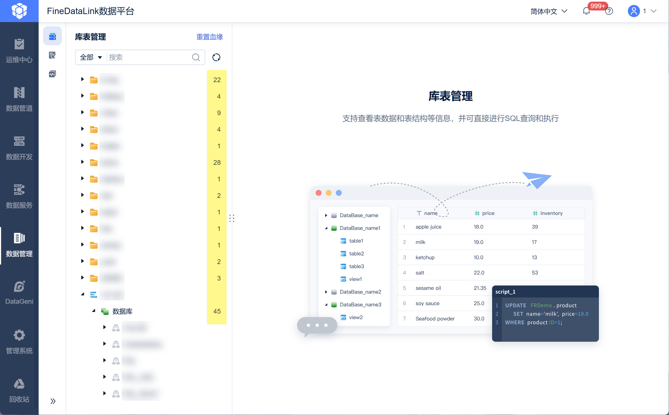
Task: Click the first schema icon under 数据库
Action: click(x=116, y=328)
